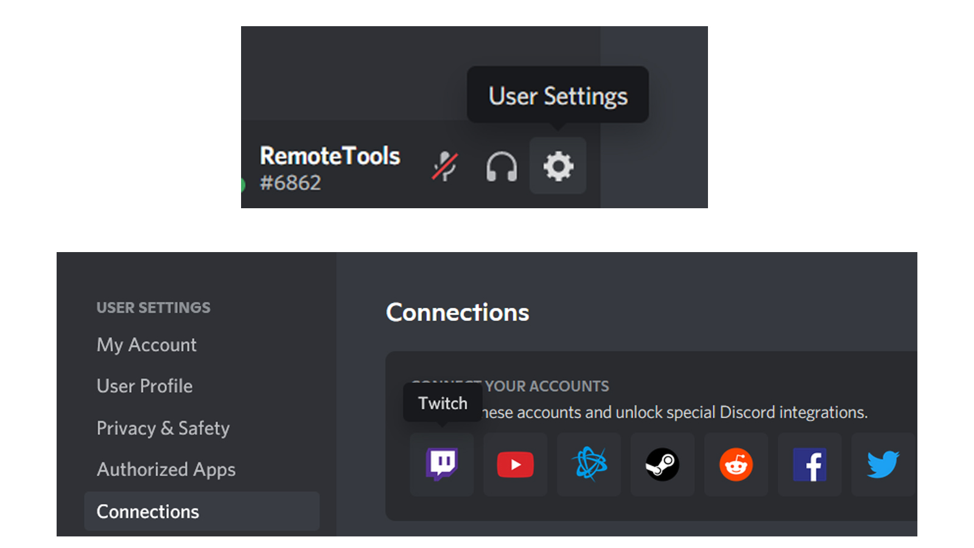The height and width of the screenshot is (548, 974).
Task: Open User Settings gear icon
Action: click(x=558, y=166)
